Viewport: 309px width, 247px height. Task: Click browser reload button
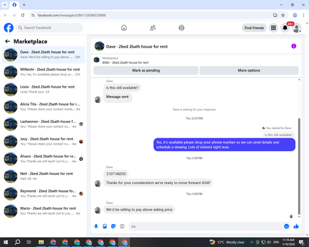(23, 15)
